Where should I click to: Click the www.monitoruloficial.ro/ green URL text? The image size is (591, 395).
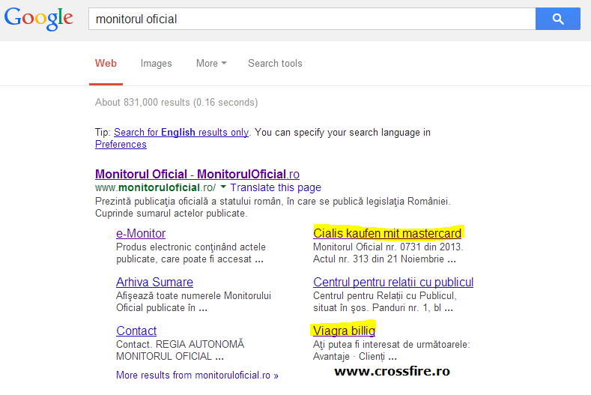(x=155, y=187)
